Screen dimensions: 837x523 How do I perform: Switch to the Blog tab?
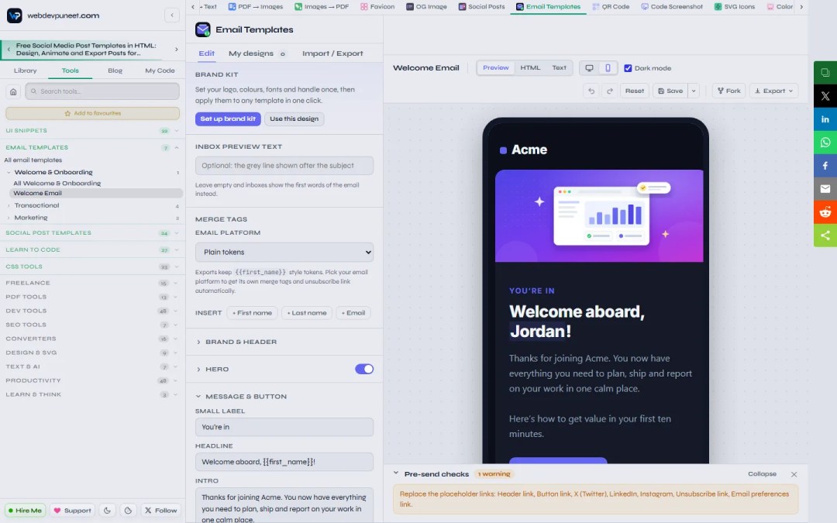115,71
